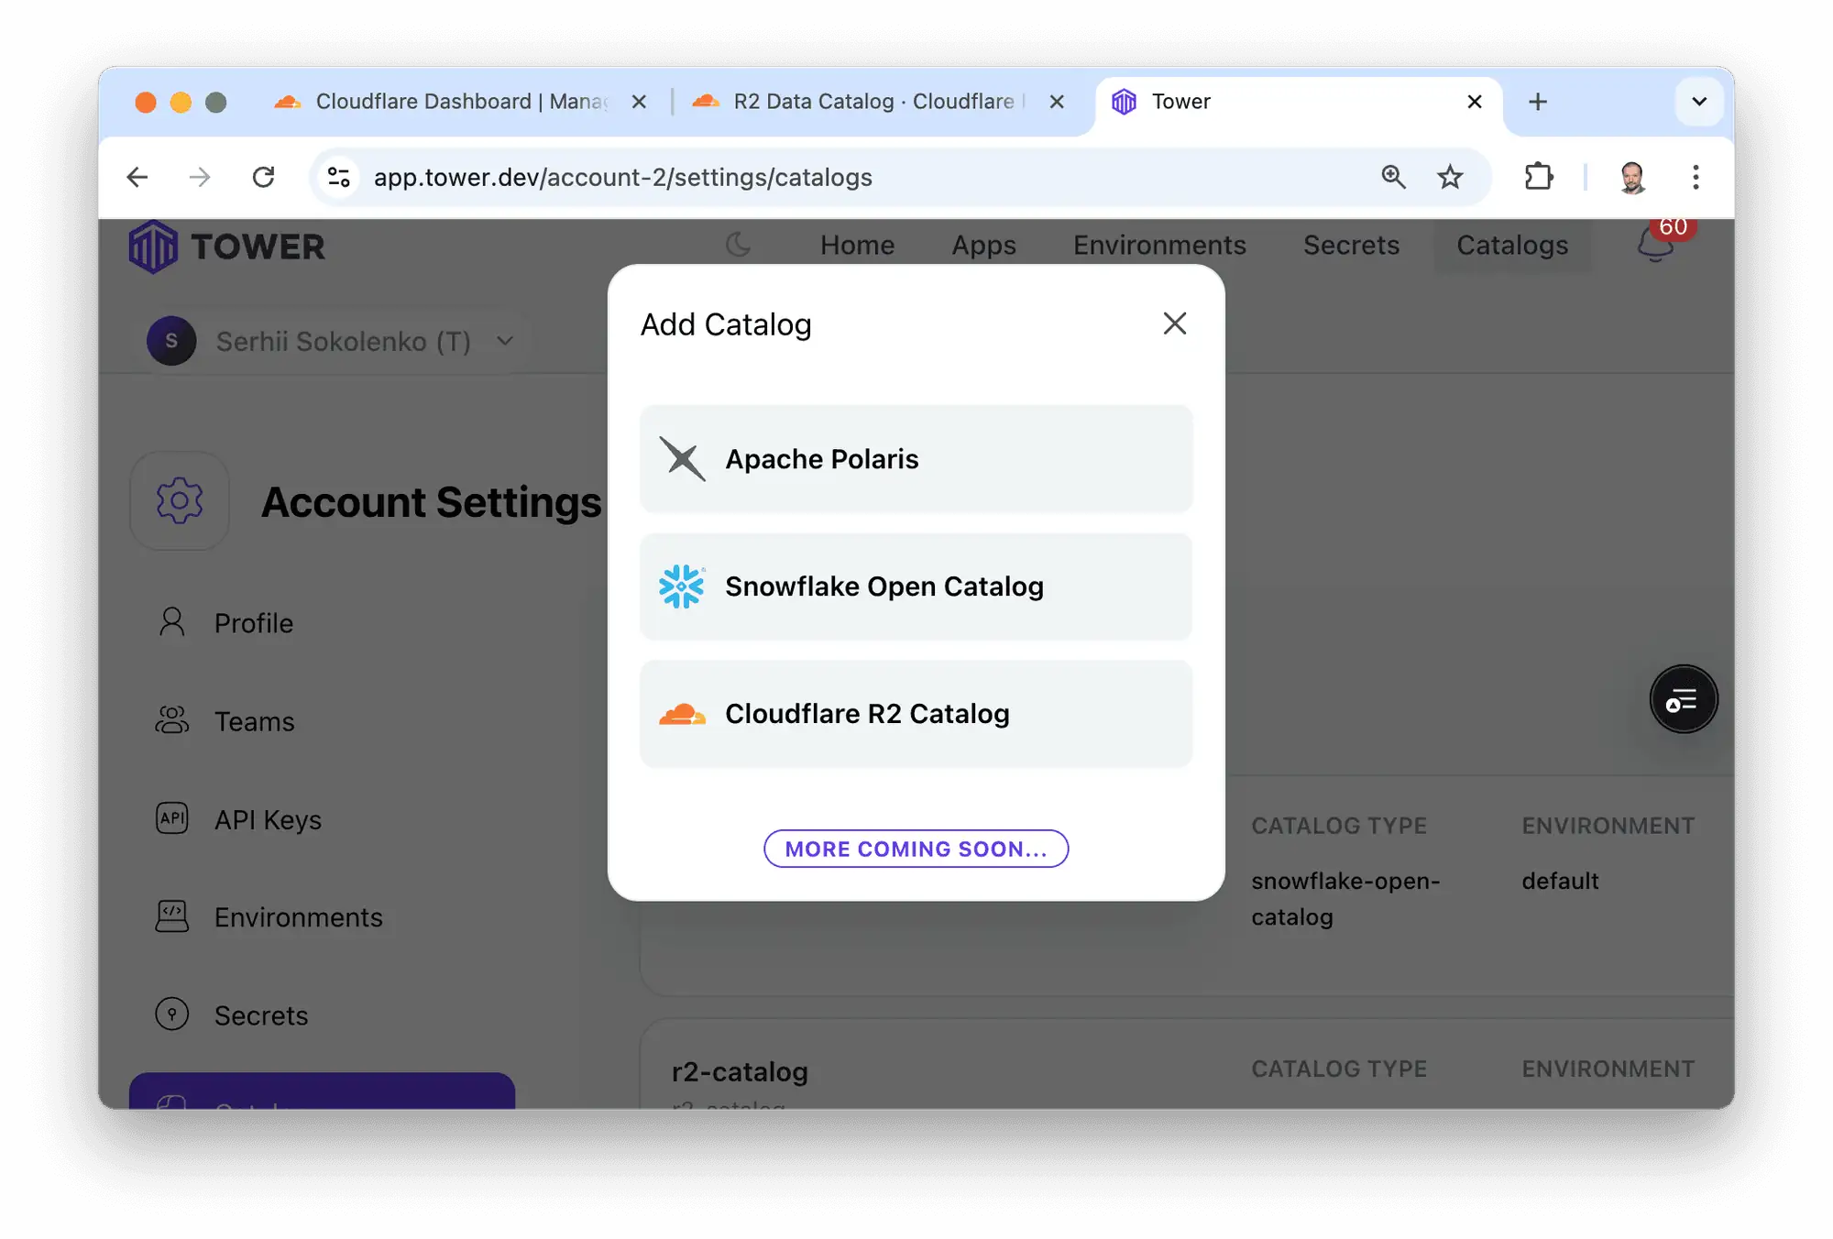Screen dimensions: 1833x1239
Task: Open Teams settings in sidebar
Action: 254,721
